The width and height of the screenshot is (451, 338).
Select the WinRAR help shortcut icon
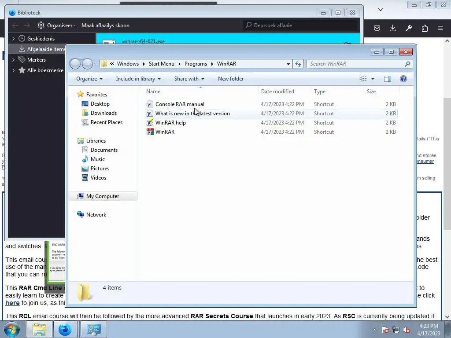pos(150,123)
